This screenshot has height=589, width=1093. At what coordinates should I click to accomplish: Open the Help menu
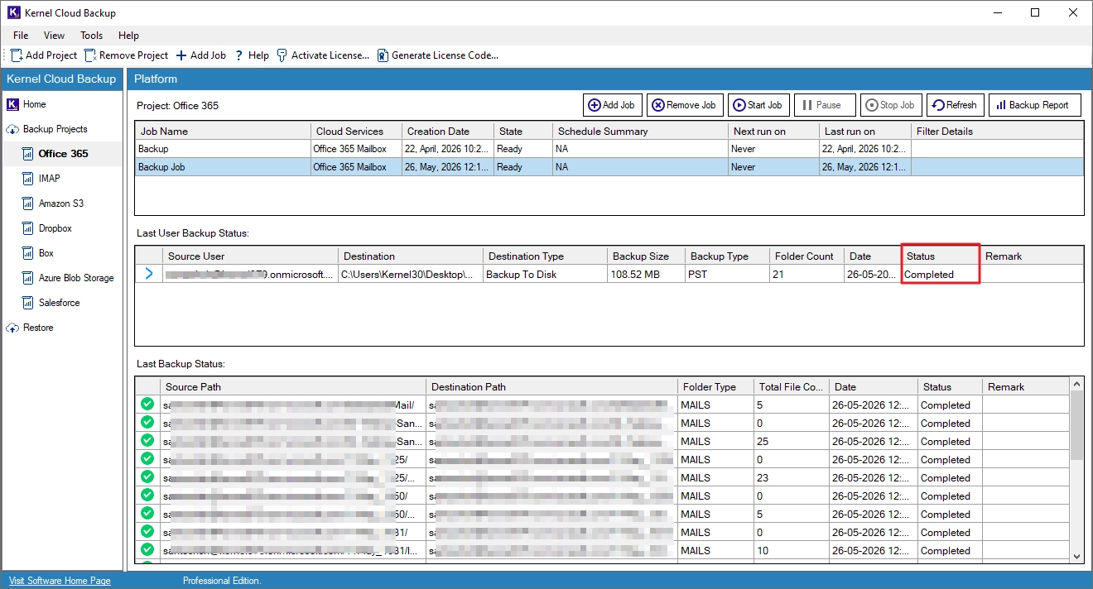pos(128,36)
